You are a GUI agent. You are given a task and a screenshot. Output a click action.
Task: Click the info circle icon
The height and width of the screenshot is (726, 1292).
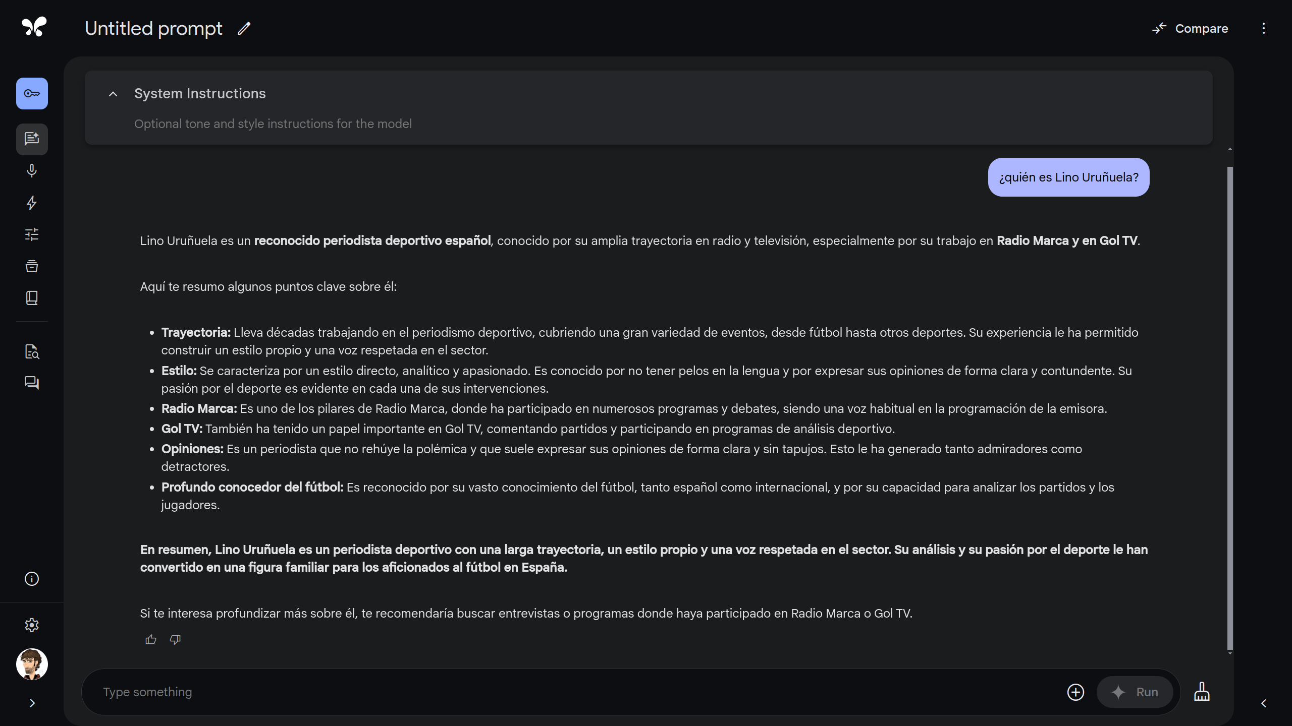click(x=32, y=579)
